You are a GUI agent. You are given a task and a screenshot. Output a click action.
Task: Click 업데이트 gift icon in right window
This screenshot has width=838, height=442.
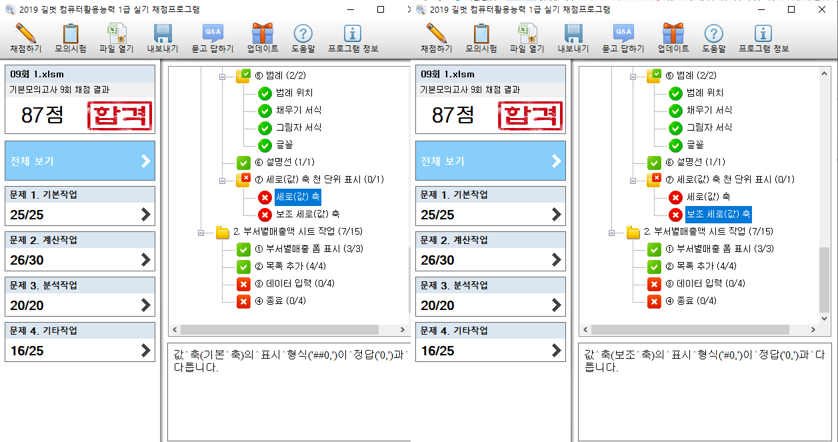pyautogui.click(x=673, y=37)
